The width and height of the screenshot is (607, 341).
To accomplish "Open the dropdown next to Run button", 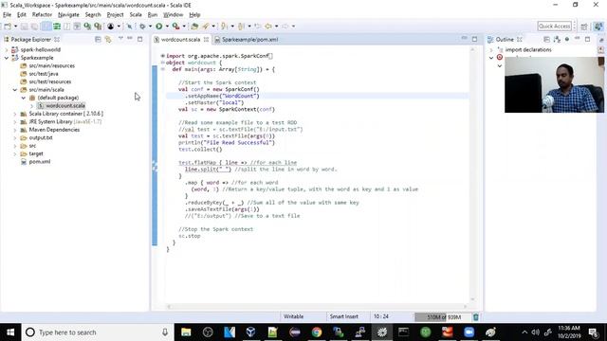I will click(x=167, y=27).
